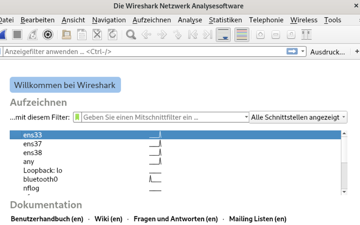Click the capture filter input field
This screenshot has width=360, height=225.
163,117
